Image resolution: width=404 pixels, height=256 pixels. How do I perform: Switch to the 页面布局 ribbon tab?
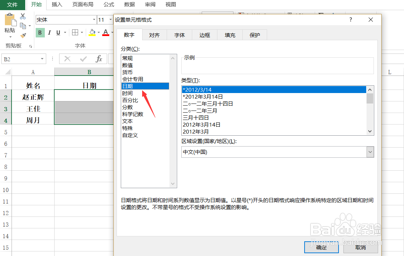pyautogui.click(x=83, y=5)
